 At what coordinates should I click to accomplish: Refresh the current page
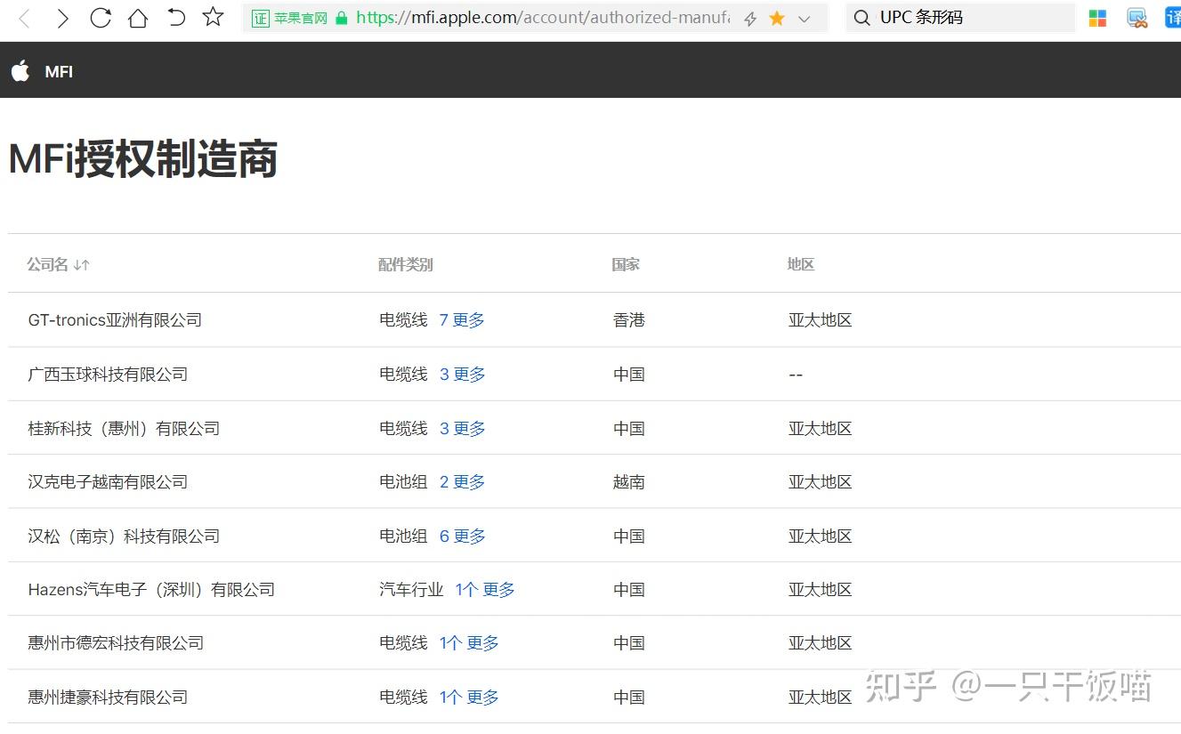click(x=101, y=16)
